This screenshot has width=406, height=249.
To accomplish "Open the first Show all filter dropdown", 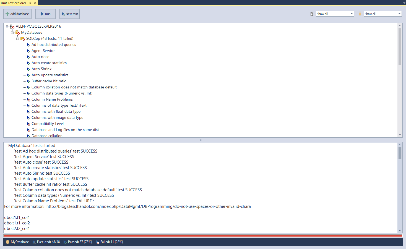I will click(335, 14).
